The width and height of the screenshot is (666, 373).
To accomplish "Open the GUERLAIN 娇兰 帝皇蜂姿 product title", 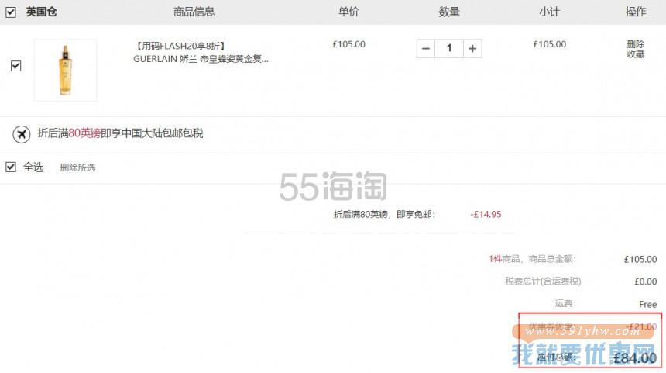I will [201, 59].
